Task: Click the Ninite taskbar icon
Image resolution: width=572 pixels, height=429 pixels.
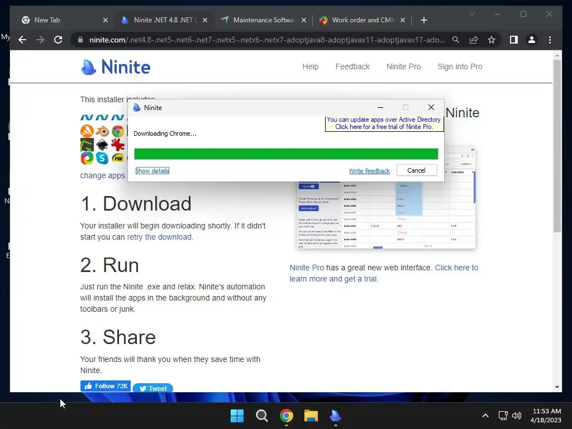Action: [335, 416]
